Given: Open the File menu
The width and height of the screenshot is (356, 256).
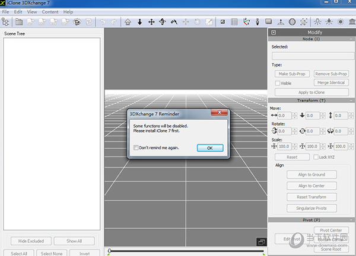Looking at the screenshot, I should pyautogui.click(x=5, y=12).
